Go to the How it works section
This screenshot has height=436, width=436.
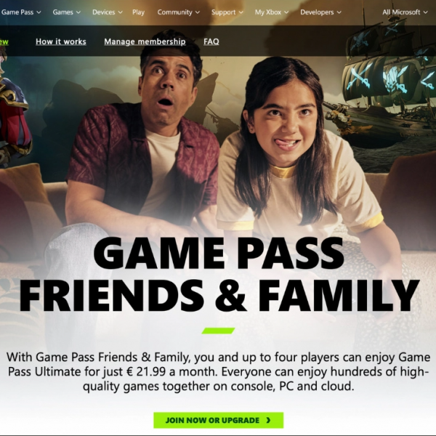[61, 41]
